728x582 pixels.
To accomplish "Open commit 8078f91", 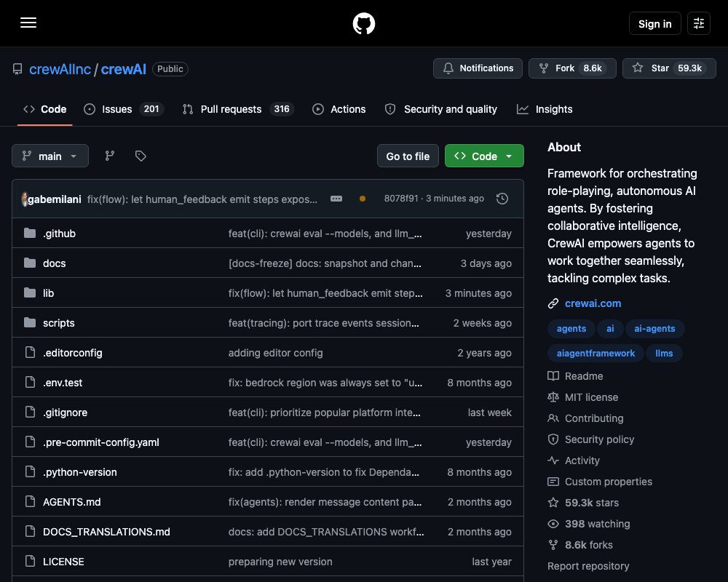I will click(x=401, y=199).
